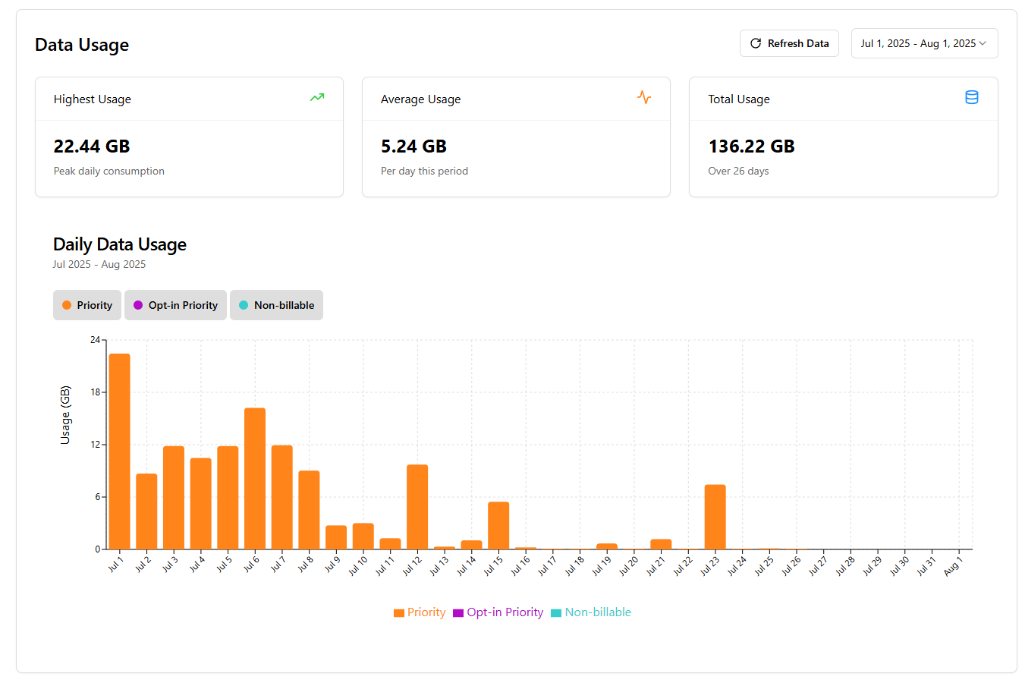1025x686 pixels.
Task: Select the Jul 6 bar in chart
Action: [255, 478]
